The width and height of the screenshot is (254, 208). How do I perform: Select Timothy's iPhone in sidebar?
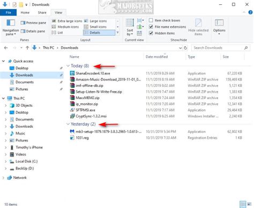29,147
